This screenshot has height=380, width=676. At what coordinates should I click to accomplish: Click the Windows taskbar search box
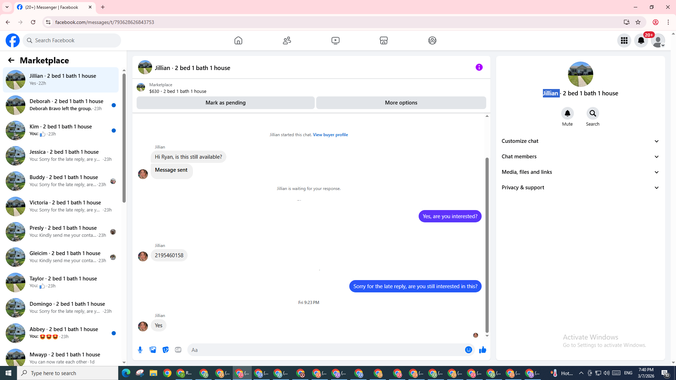click(x=68, y=373)
